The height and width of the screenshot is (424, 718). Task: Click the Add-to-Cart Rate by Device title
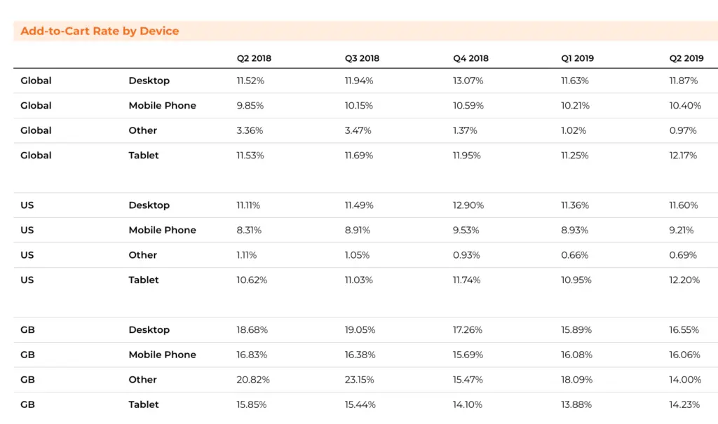(100, 31)
